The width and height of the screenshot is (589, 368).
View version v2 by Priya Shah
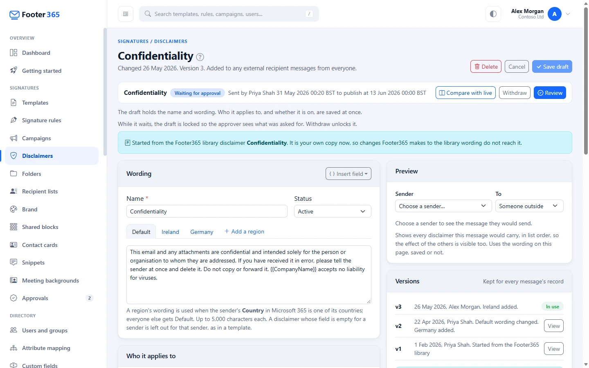pyautogui.click(x=554, y=326)
